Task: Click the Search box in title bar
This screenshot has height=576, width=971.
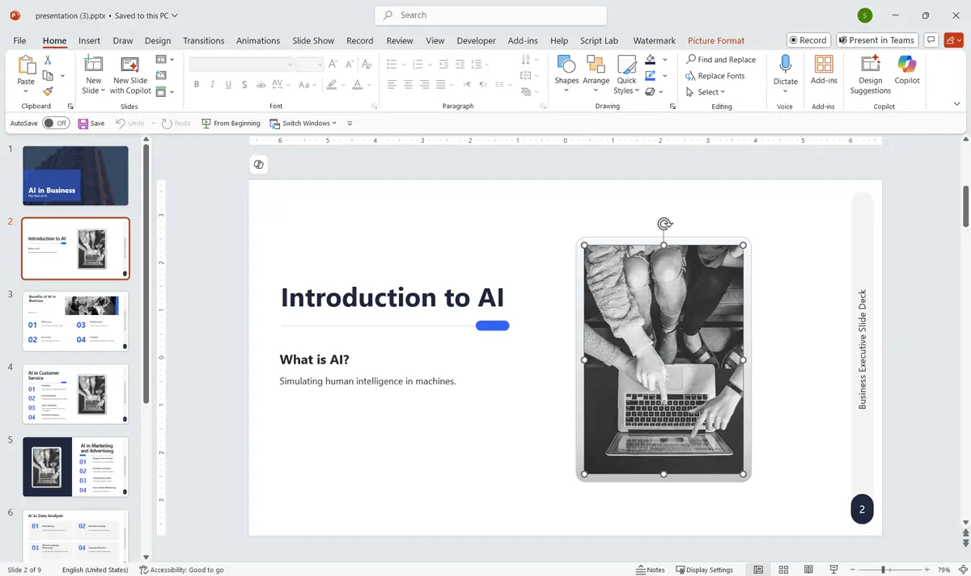Action: 491,15
